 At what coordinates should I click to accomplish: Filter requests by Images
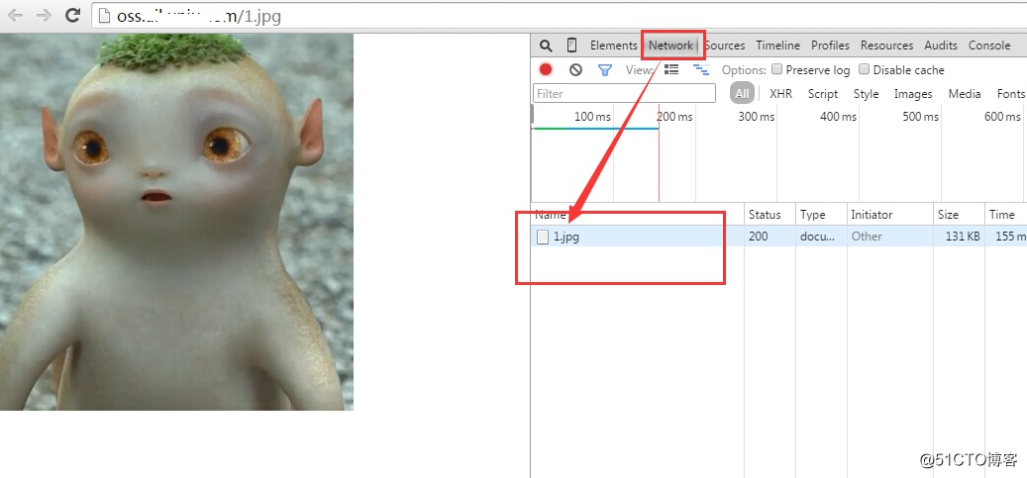[913, 94]
